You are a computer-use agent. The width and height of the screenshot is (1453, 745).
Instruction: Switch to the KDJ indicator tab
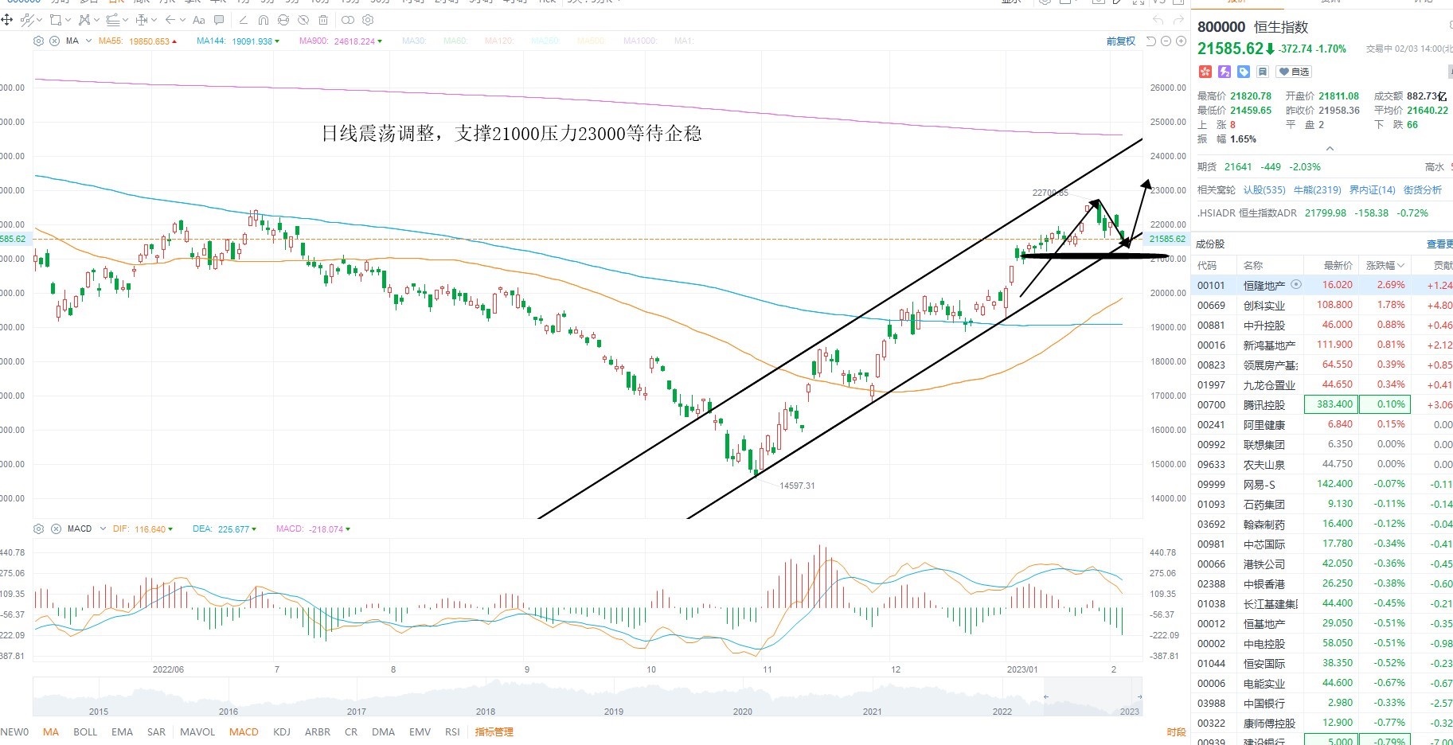click(x=282, y=731)
